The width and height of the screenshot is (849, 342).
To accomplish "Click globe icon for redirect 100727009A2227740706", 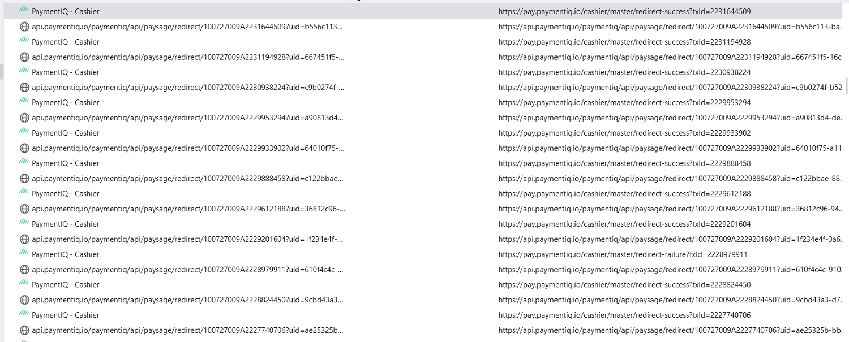I will tap(24, 330).
